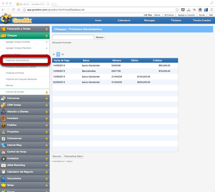Click the eMail Marketing envelope icon

click(3, 165)
